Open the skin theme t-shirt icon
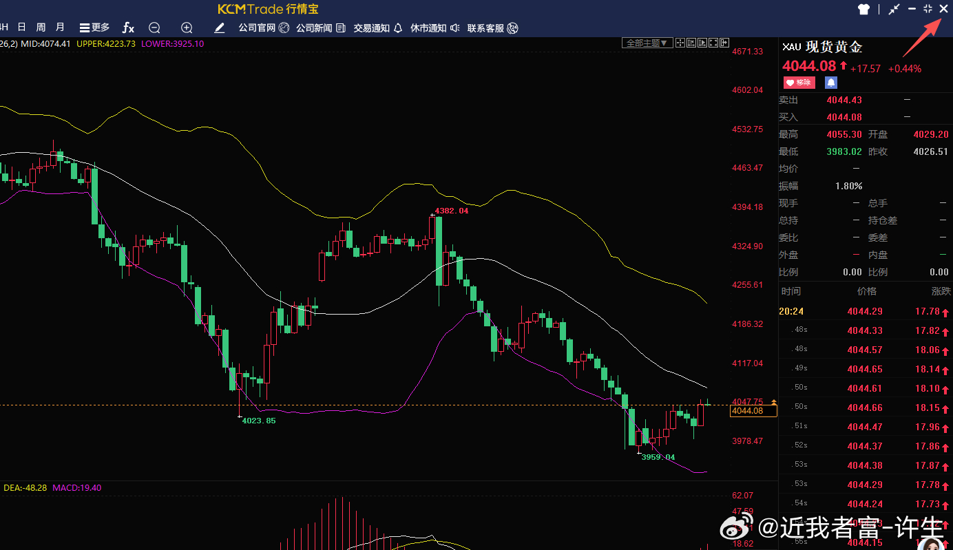This screenshot has height=550, width=953. pos(863,9)
